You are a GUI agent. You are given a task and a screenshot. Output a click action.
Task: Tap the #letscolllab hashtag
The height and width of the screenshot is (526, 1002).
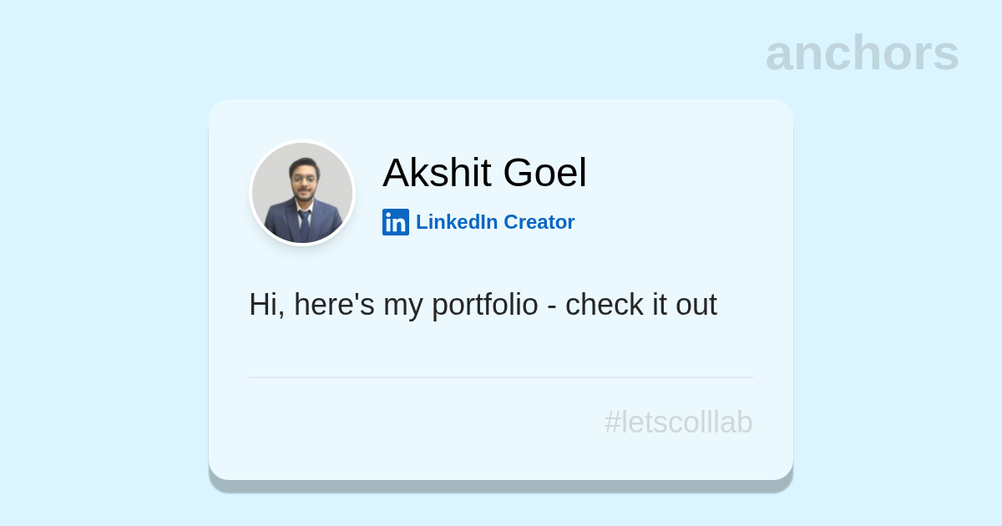[x=678, y=422]
